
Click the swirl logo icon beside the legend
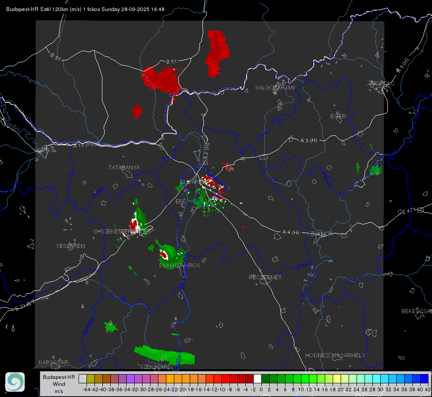point(15,382)
